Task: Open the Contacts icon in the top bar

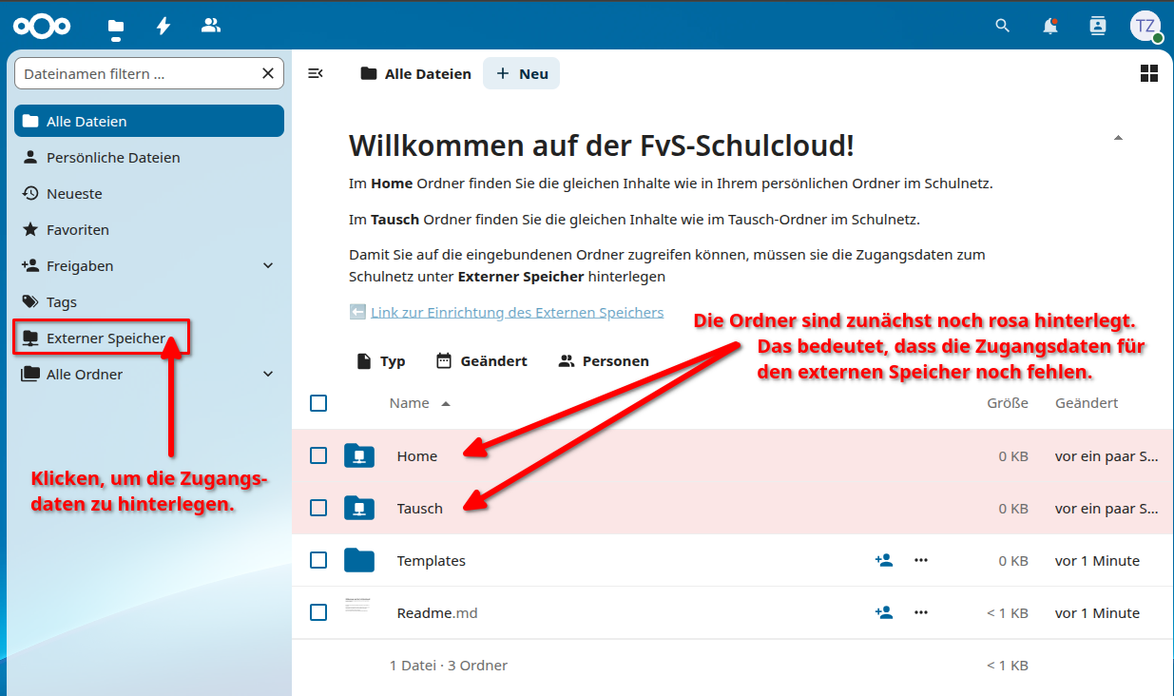Action: 1097,26
